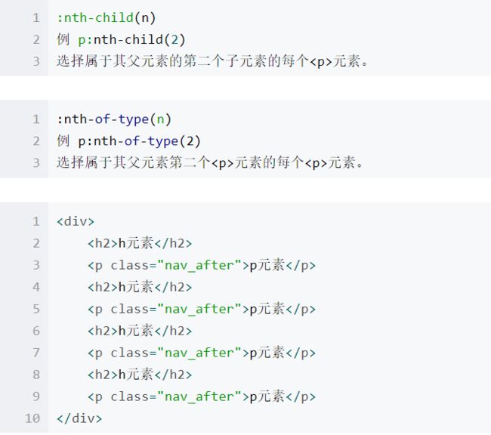The image size is (491, 435).
Task: Click the closing '</div>' tag line
Action: pyautogui.click(x=79, y=418)
